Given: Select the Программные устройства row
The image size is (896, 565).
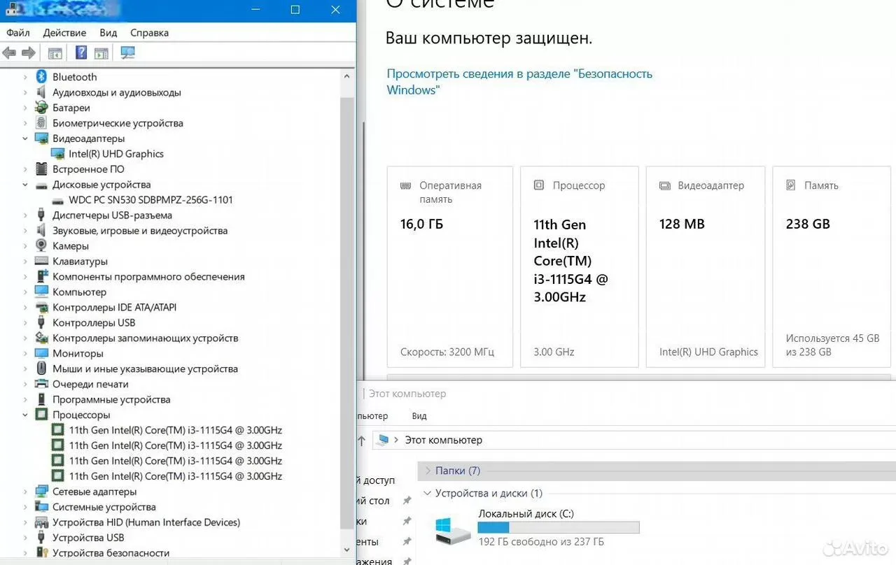Looking at the screenshot, I should [x=111, y=400].
